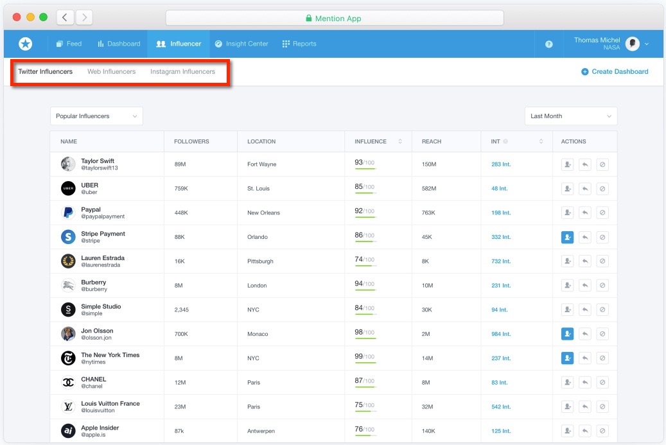666x445 pixels.
Task: Reply to Paypal using the arrow icon
Action: tap(585, 213)
